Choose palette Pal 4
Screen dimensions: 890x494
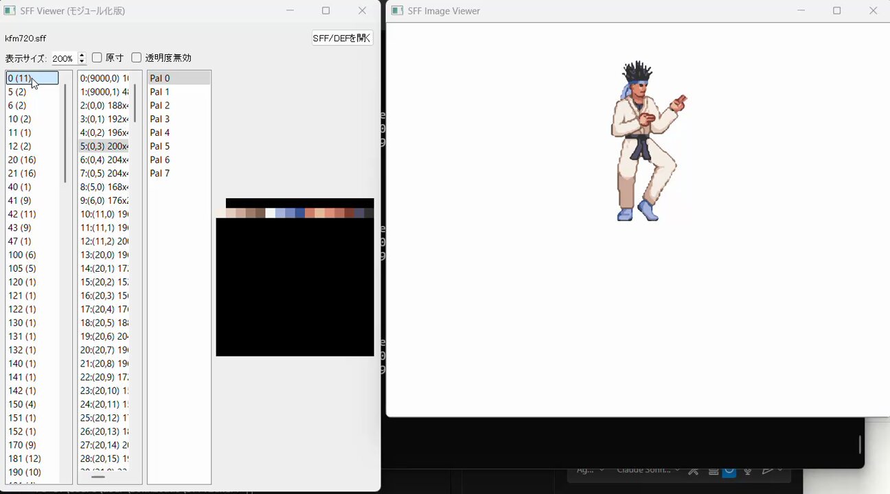pyautogui.click(x=179, y=132)
